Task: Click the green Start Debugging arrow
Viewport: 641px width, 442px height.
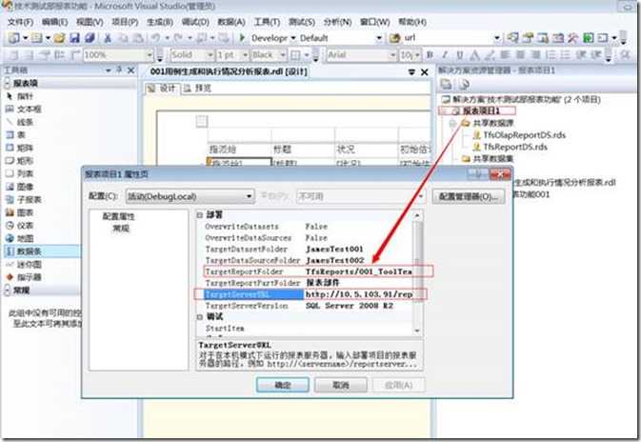Action: [242, 38]
